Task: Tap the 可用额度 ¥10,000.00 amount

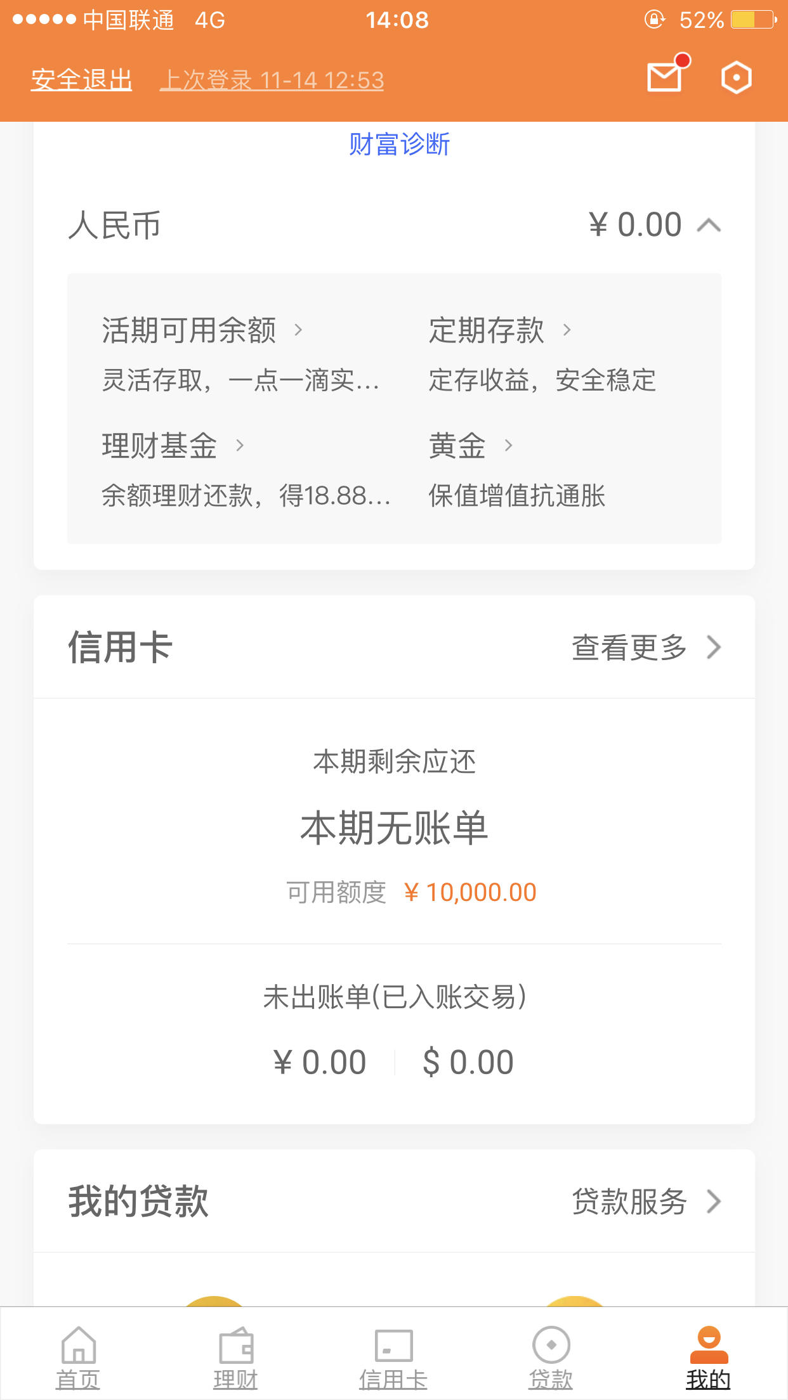Action: pos(470,892)
